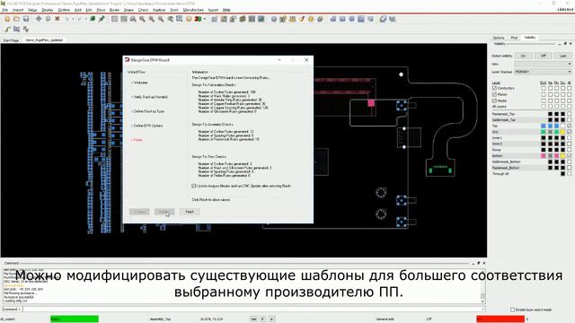This screenshot has width=575, height=323.
Task: Click the Open folder toolbar icon
Action: [16, 19]
